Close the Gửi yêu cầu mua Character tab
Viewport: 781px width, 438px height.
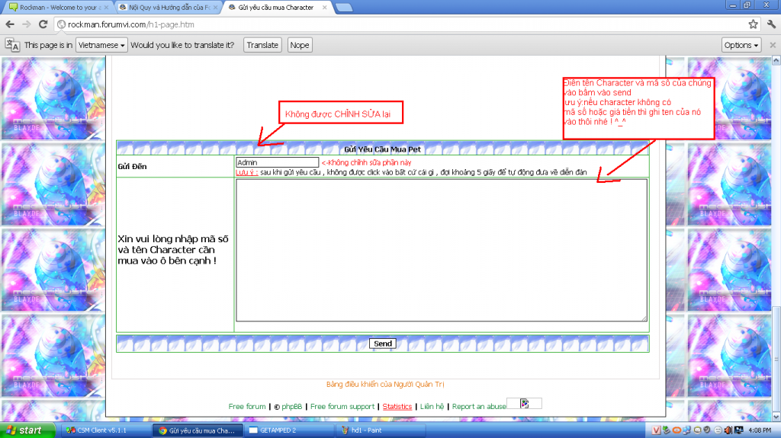[x=325, y=8]
